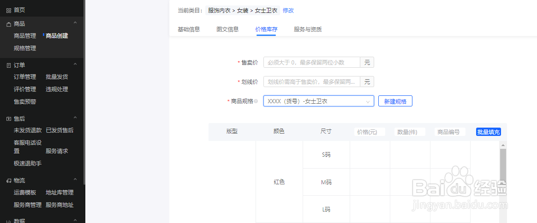Go to 首页 in sidebar
The image size is (537, 223).
(x=19, y=10)
